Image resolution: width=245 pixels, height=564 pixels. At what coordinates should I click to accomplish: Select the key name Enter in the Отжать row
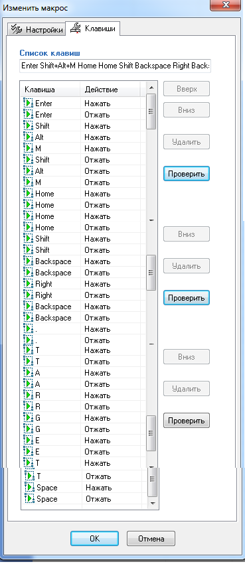(x=44, y=115)
